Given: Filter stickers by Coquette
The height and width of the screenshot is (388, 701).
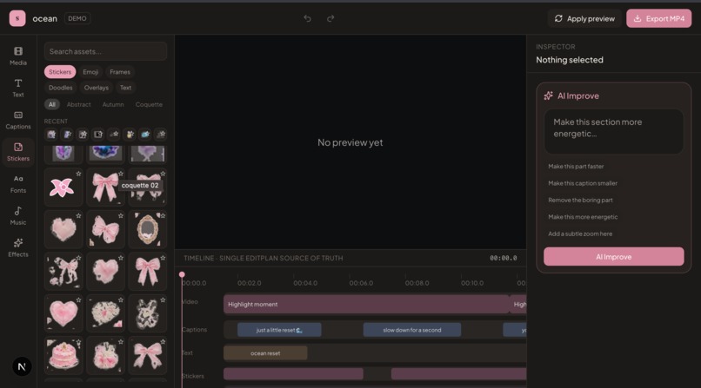Looking at the screenshot, I should coord(149,104).
